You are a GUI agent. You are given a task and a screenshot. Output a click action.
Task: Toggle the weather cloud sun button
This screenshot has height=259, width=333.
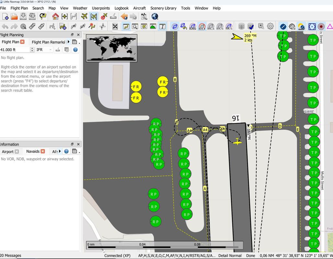(x=301, y=26)
